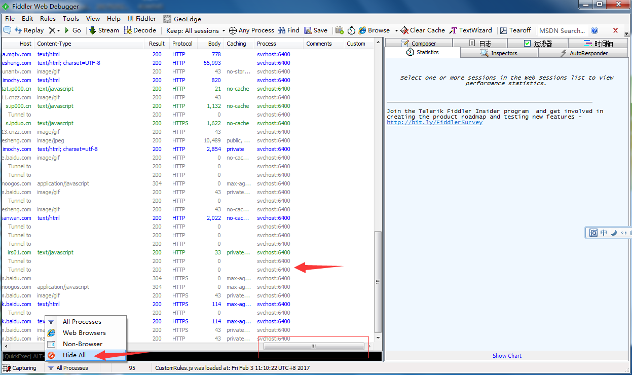
Task: Select the irs01.com session row
Action: pyautogui.click(x=188, y=252)
